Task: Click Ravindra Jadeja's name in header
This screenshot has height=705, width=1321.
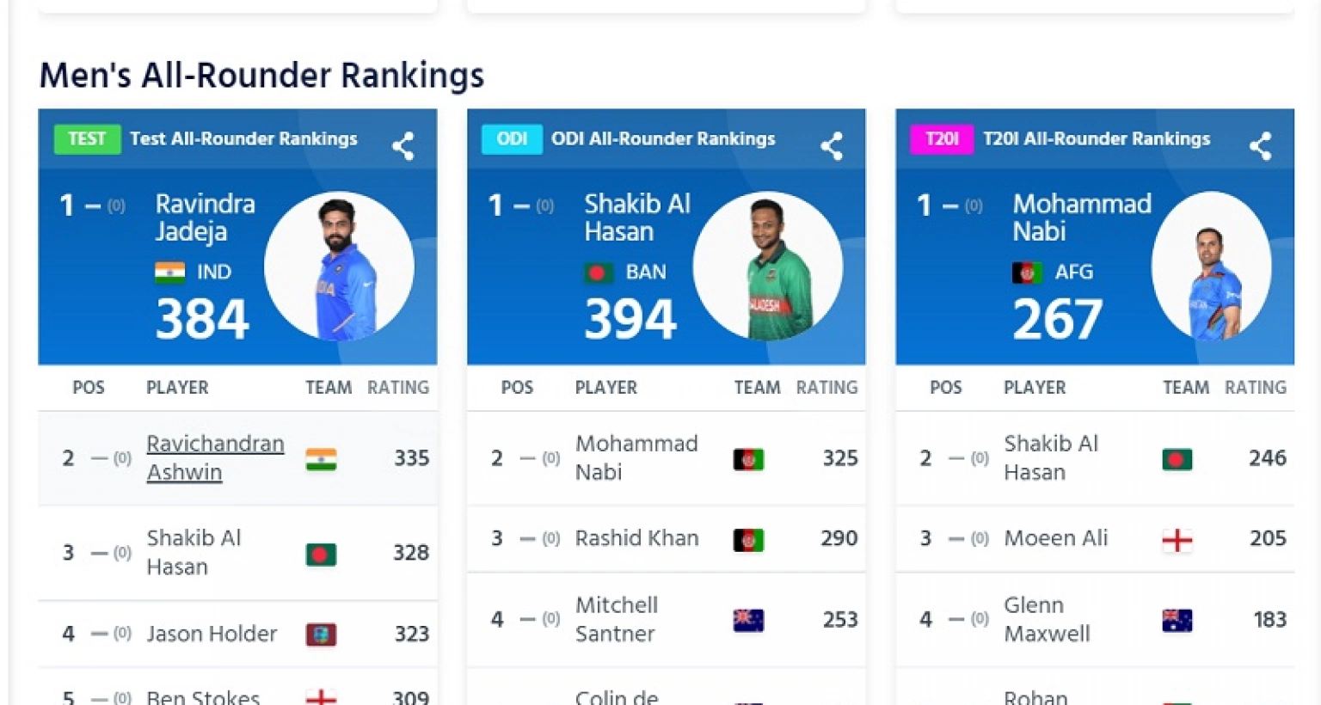Action: coord(205,218)
